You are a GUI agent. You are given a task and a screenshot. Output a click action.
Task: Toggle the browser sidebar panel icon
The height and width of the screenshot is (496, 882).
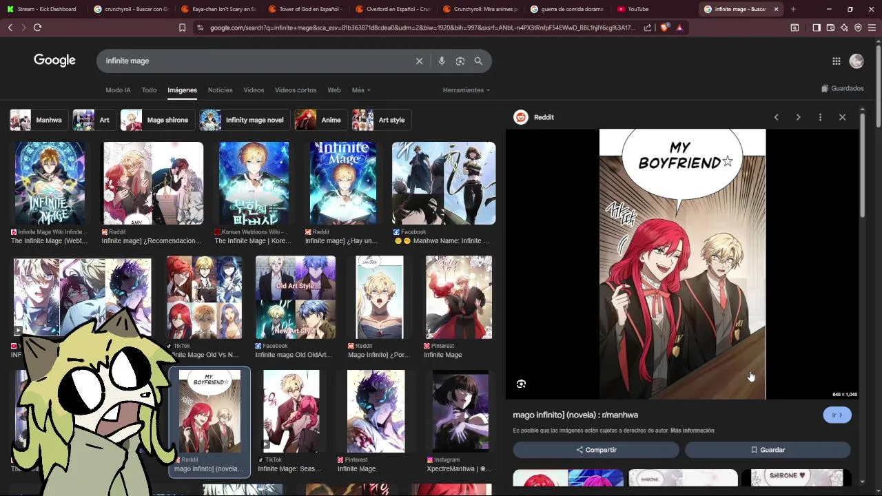coord(817,28)
